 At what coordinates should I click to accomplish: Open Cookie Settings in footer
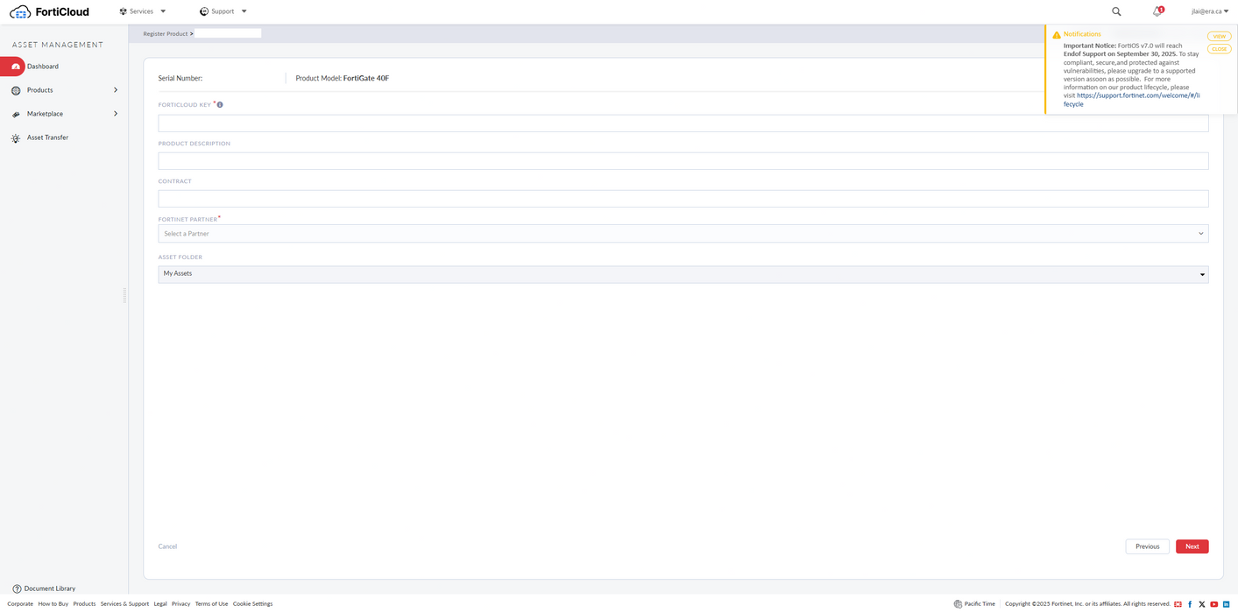coord(252,603)
